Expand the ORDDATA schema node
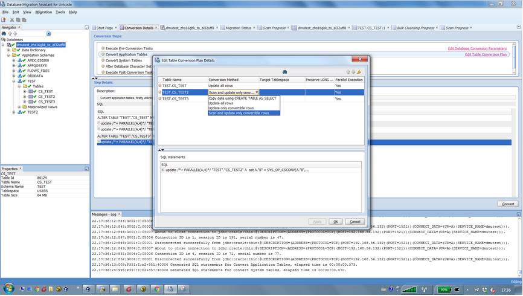523x296 pixels. tap(14, 76)
